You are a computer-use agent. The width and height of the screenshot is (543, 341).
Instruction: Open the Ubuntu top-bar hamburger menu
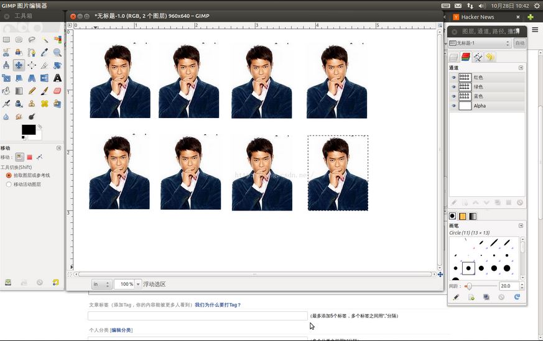[x=535, y=30]
